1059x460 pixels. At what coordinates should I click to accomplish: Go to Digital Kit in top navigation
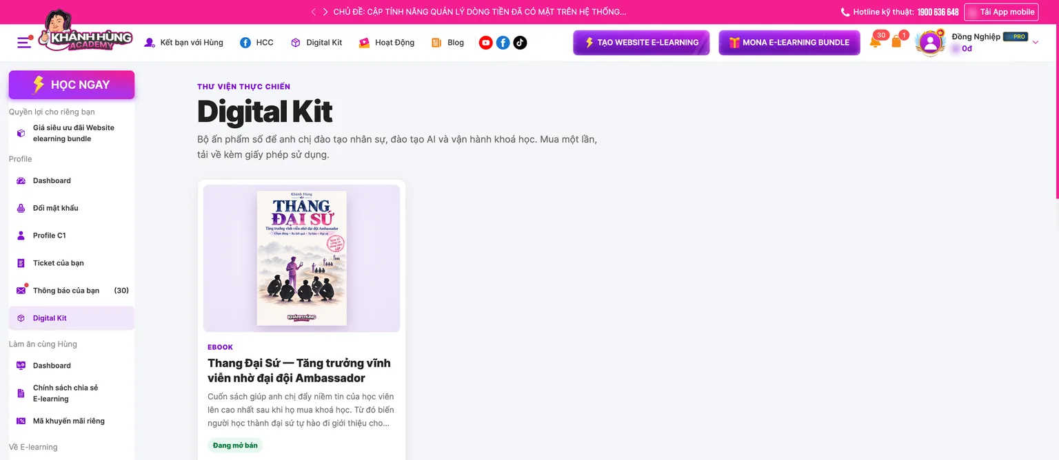coord(316,43)
